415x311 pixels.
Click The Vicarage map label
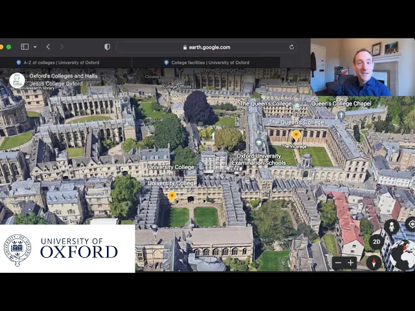point(294,146)
